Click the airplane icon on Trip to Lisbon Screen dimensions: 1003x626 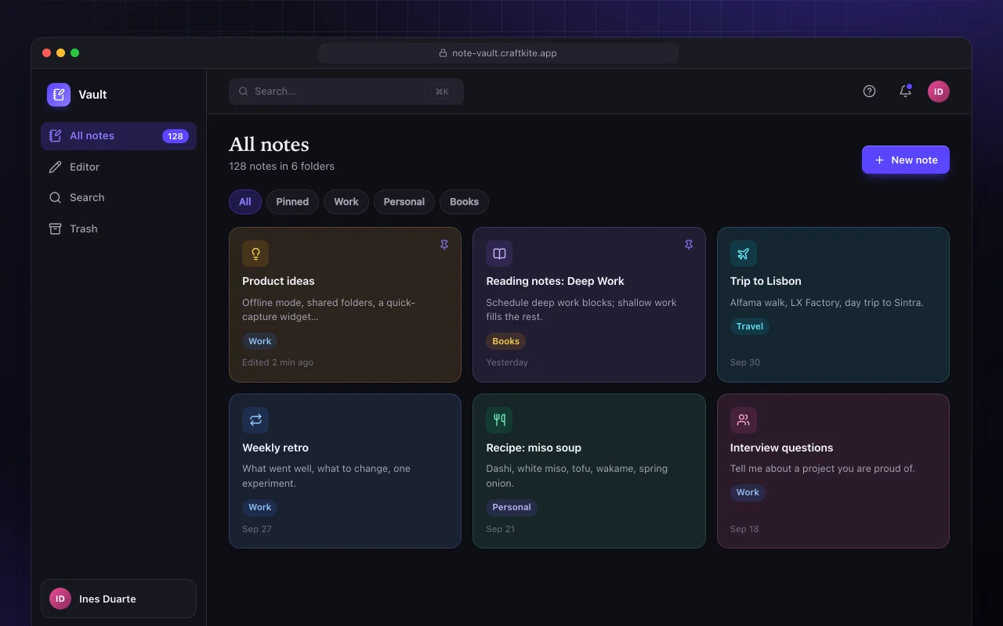pyautogui.click(x=744, y=254)
